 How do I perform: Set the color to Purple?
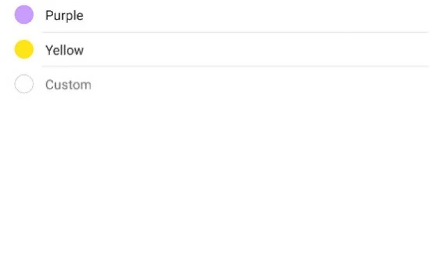pyautogui.click(x=64, y=16)
